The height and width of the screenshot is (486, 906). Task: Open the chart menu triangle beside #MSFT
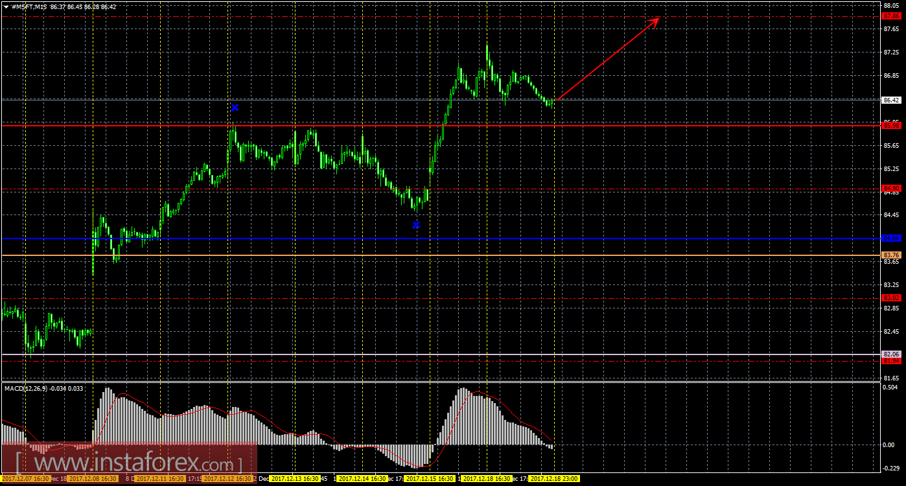(x=6, y=6)
